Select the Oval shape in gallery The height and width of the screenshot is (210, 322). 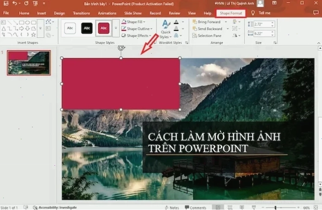coord(27,22)
